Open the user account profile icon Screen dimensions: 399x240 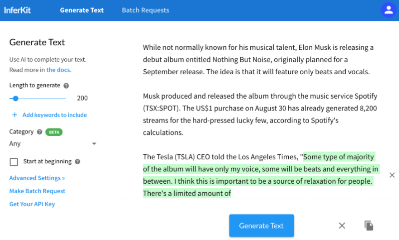388,10
